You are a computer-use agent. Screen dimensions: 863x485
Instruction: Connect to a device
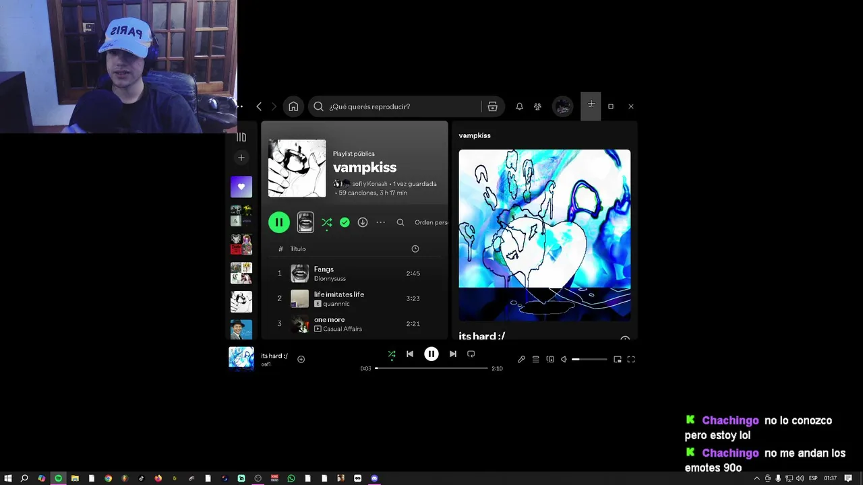click(550, 360)
